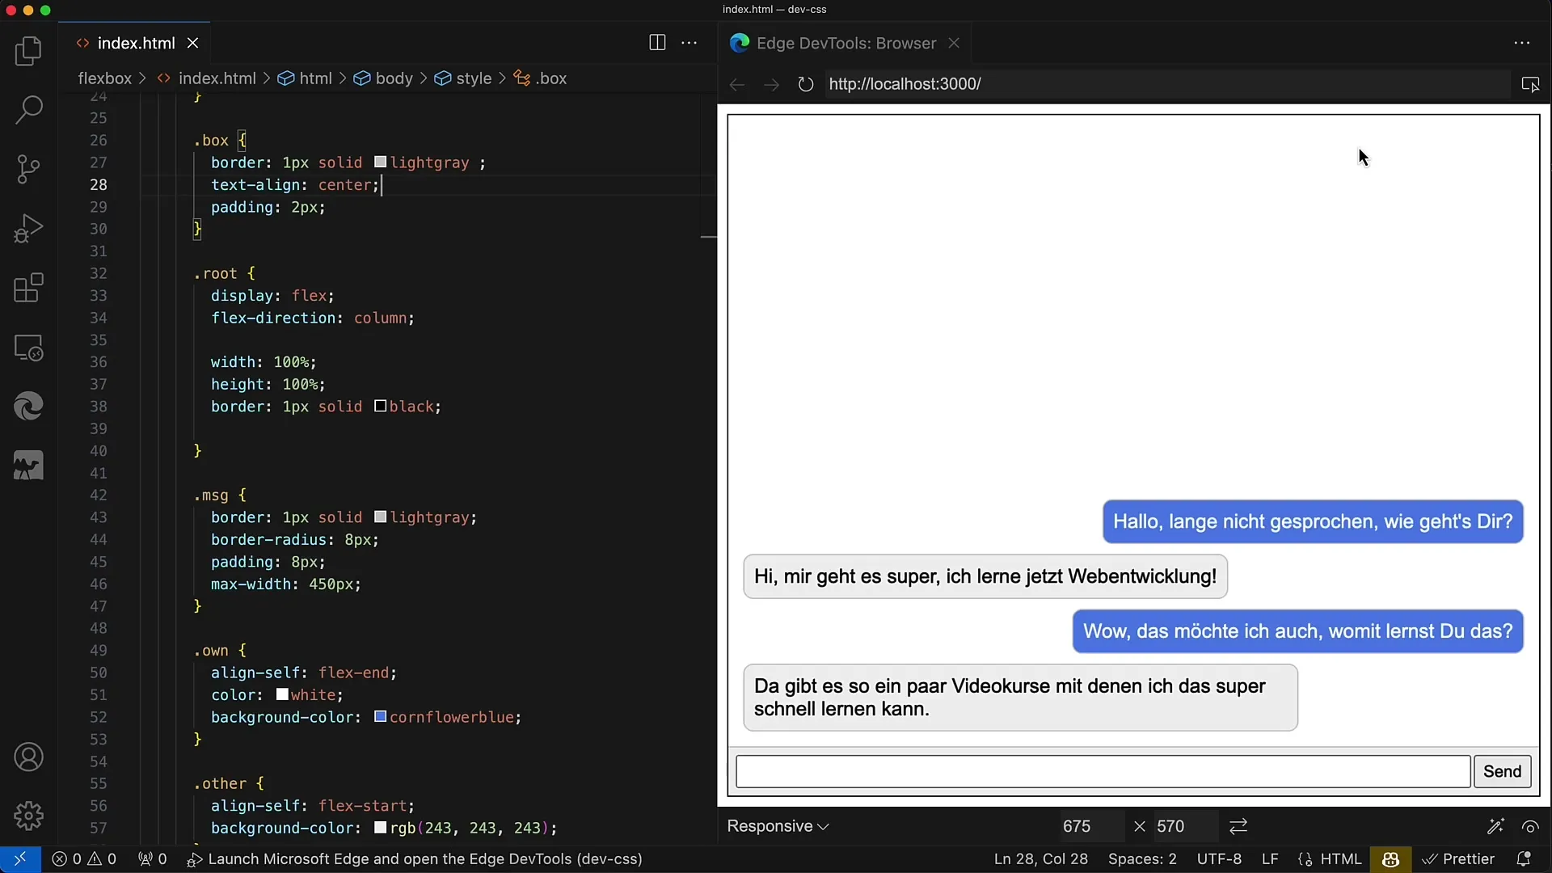Viewport: 1552px width, 873px height.
Task: Edit the viewport height value 570
Action: 1185,826
